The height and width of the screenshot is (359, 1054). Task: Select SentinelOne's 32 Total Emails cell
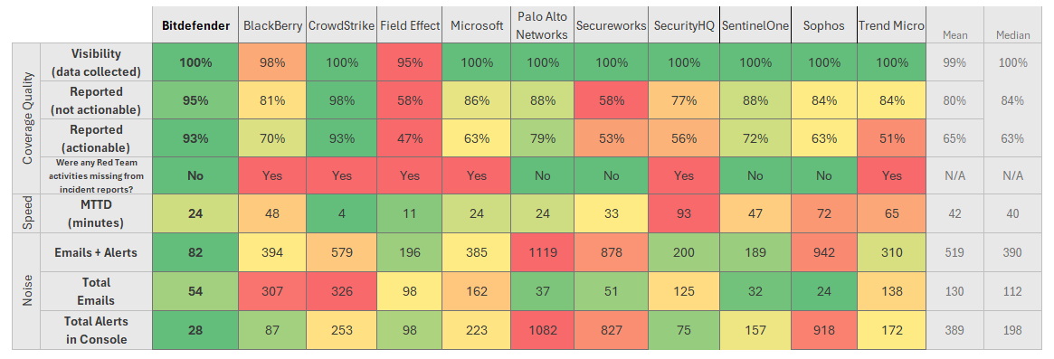[755, 291]
